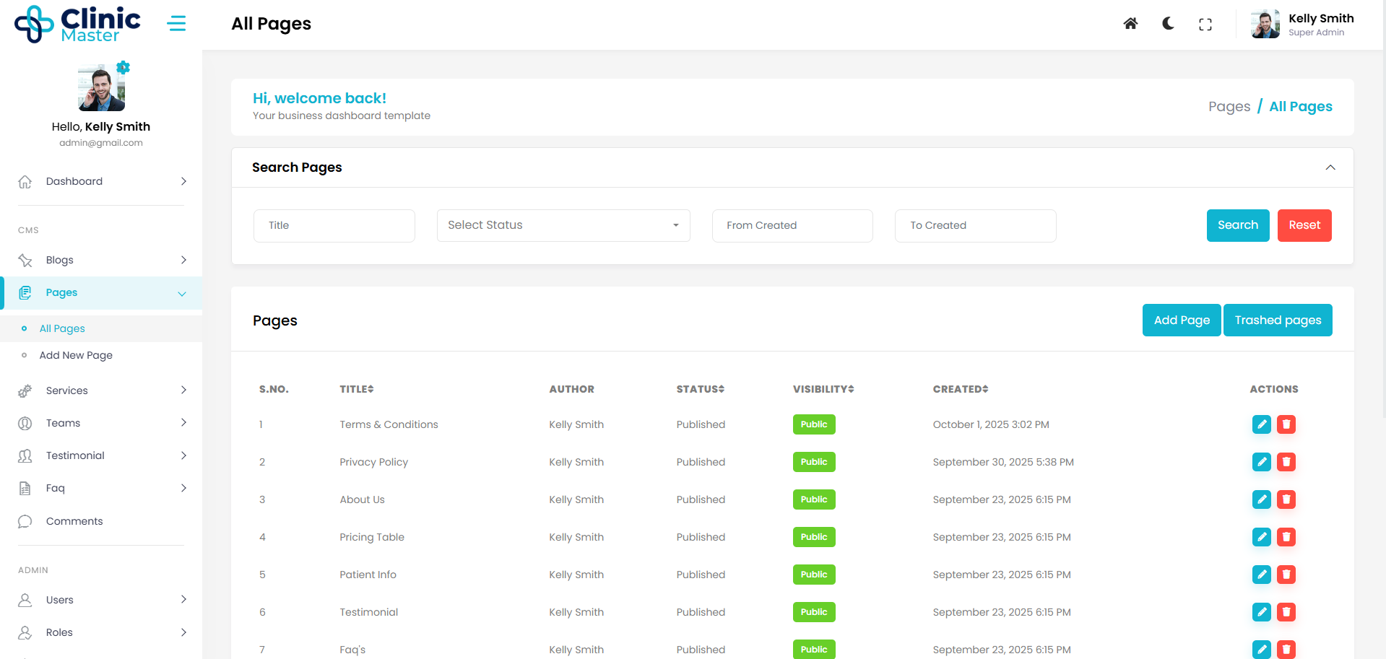Click the gear badge on profile photo
This screenshot has height=659, width=1386.
[x=124, y=68]
